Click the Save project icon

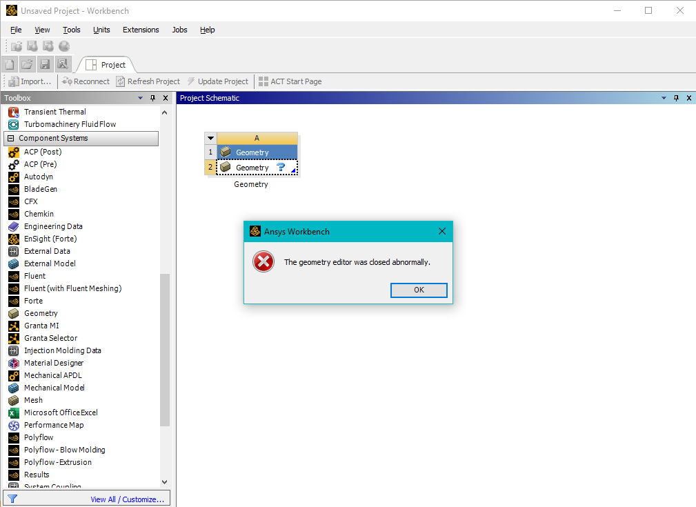[x=45, y=64]
